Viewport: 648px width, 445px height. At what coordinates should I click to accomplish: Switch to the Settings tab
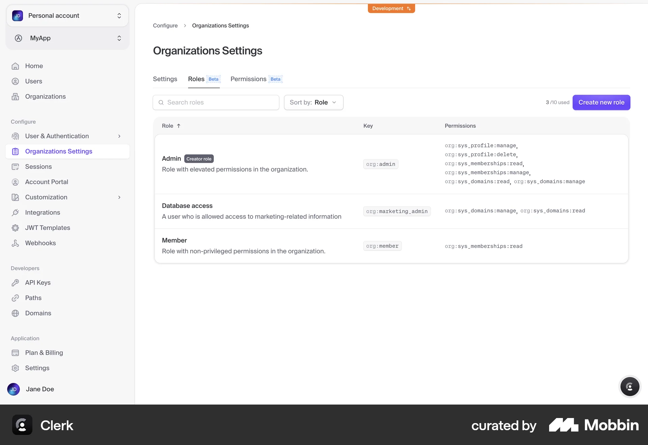point(165,79)
